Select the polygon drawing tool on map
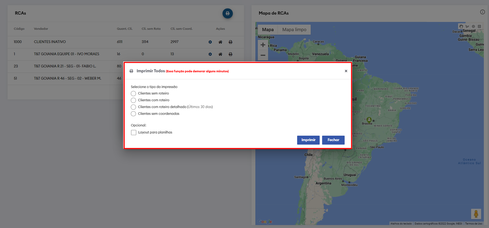The image size is (489, 228). click(467, 26)
